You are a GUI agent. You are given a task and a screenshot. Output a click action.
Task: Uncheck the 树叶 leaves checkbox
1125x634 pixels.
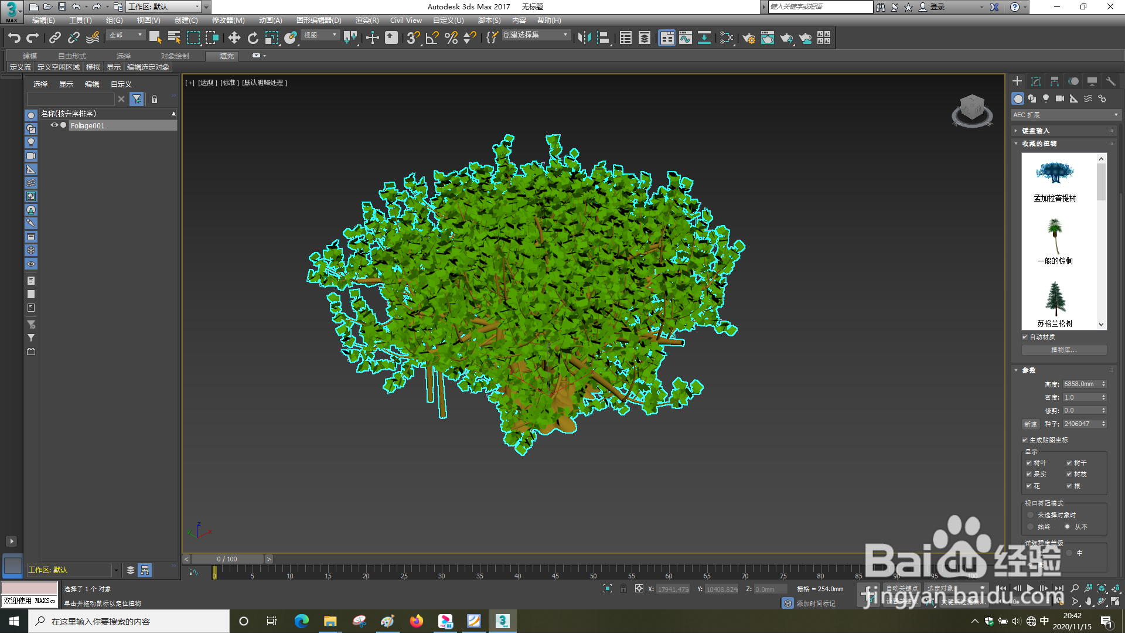point(1029,463)
